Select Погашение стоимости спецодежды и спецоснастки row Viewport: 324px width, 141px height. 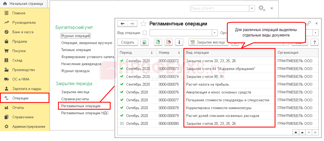219,100
